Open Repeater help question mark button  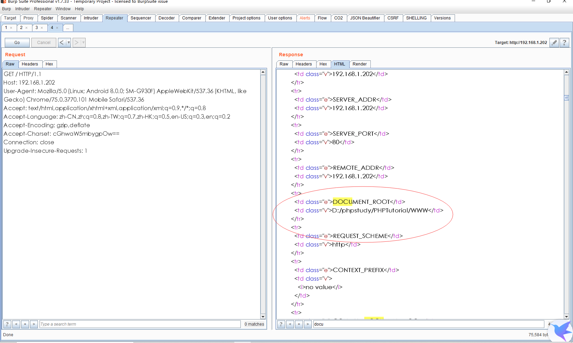(564, 43)
